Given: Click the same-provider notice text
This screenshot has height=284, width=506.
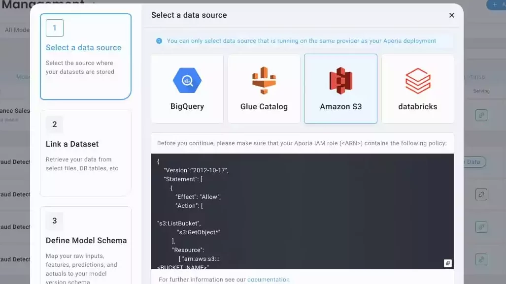Looking at the screenshot, I should point(302,41).
